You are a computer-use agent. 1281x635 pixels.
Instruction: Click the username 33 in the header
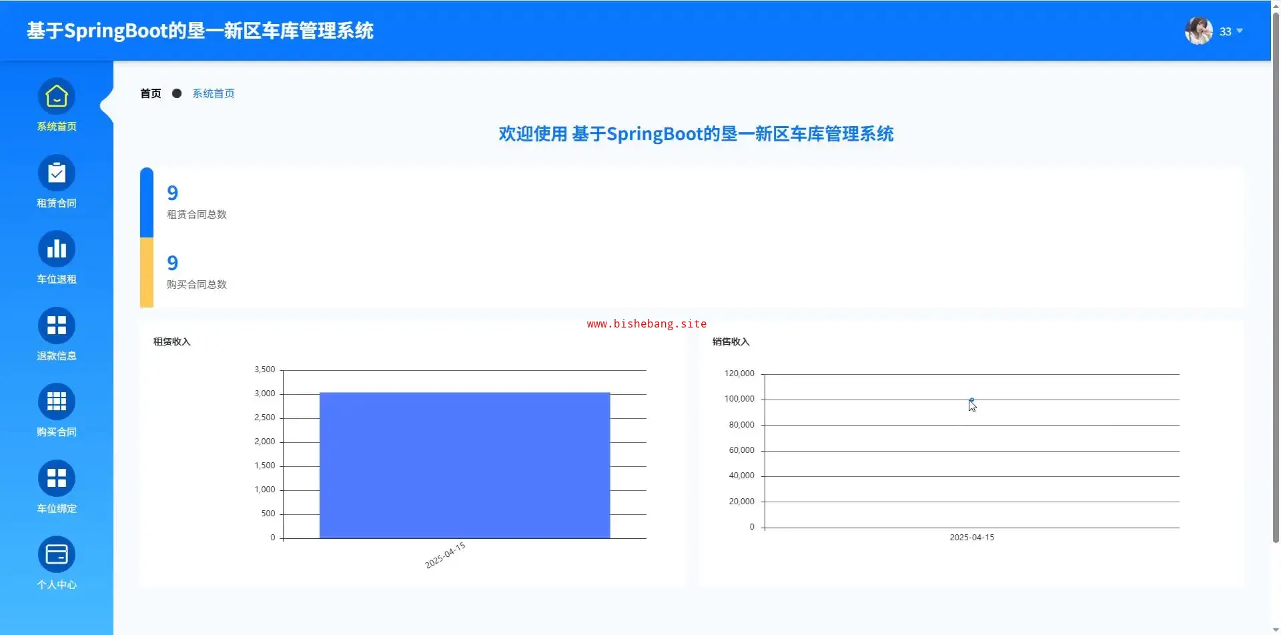[x=1226, y=31]
